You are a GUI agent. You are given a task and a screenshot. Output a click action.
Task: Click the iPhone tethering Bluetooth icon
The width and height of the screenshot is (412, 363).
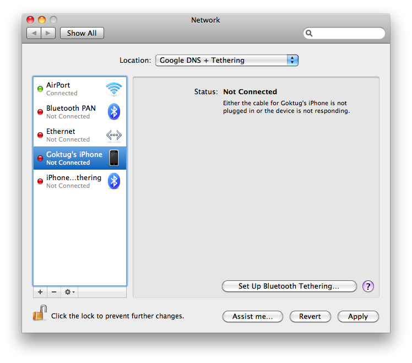pos(113,181)
